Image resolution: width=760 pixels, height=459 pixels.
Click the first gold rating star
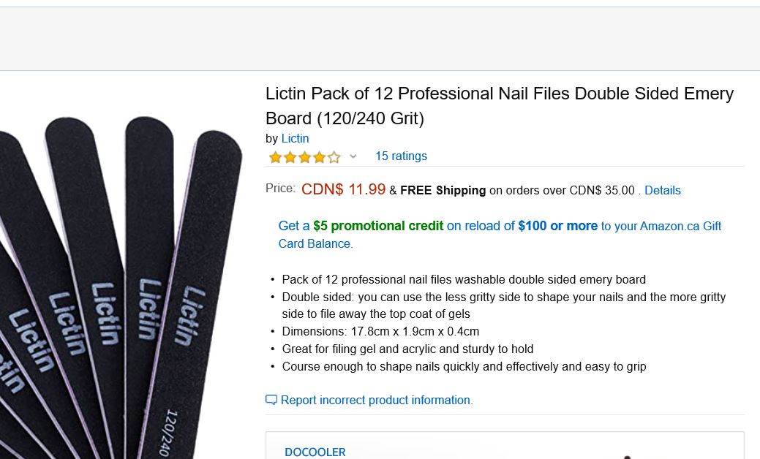point(276,156)
